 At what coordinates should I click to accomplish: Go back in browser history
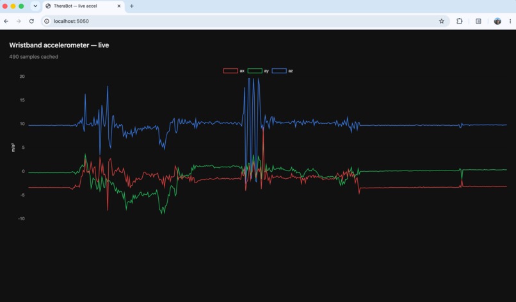click(x=6, y=21)
